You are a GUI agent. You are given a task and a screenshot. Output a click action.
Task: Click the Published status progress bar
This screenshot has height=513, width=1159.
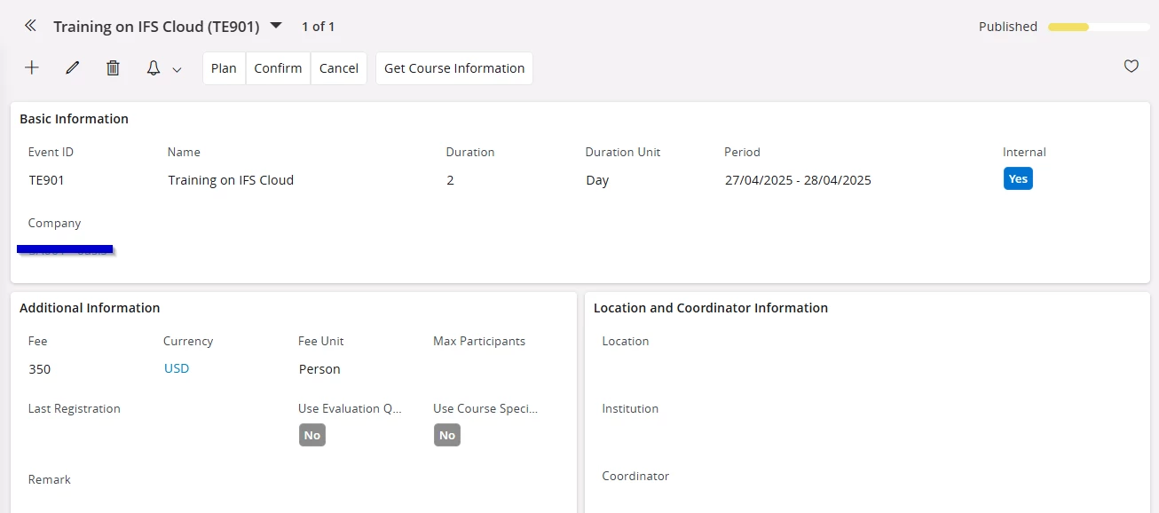[1099, 27]
